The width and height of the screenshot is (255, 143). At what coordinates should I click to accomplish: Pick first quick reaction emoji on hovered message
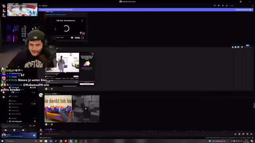point(233,47)
